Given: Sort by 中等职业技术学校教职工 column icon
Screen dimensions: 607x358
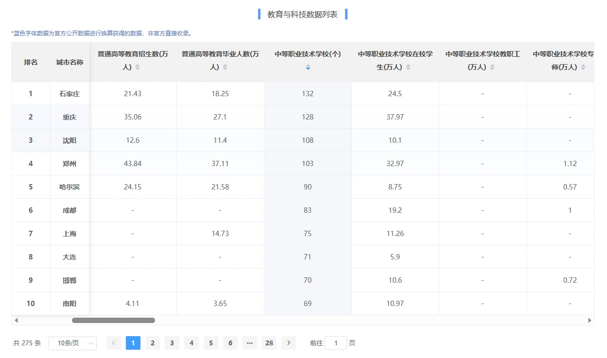Looking at the screenshot, I should [492, 68].
